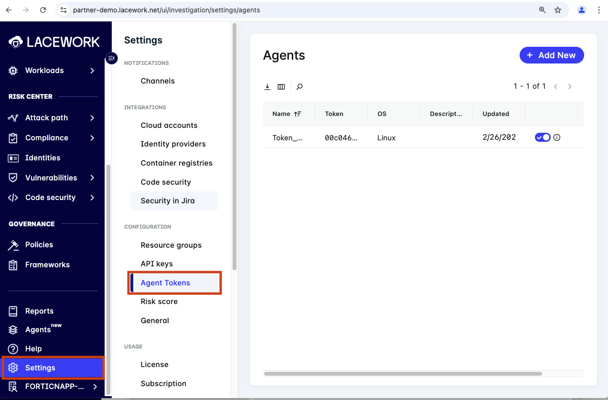Download the agents table
The height and width of the screenshot is (400, 608).
[267, 86]
